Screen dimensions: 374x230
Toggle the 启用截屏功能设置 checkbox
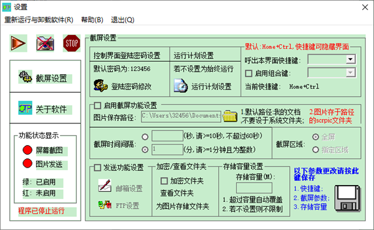click(x=97, y=105)
